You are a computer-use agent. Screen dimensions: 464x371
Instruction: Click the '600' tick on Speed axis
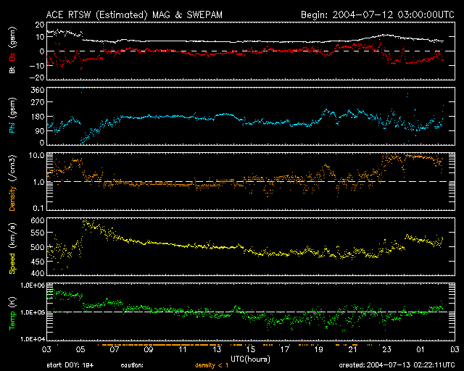point(38,220)
